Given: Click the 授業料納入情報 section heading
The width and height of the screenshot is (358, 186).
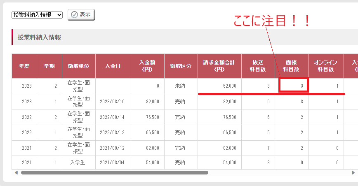Looking at the screenshot, I should [39, 37].
